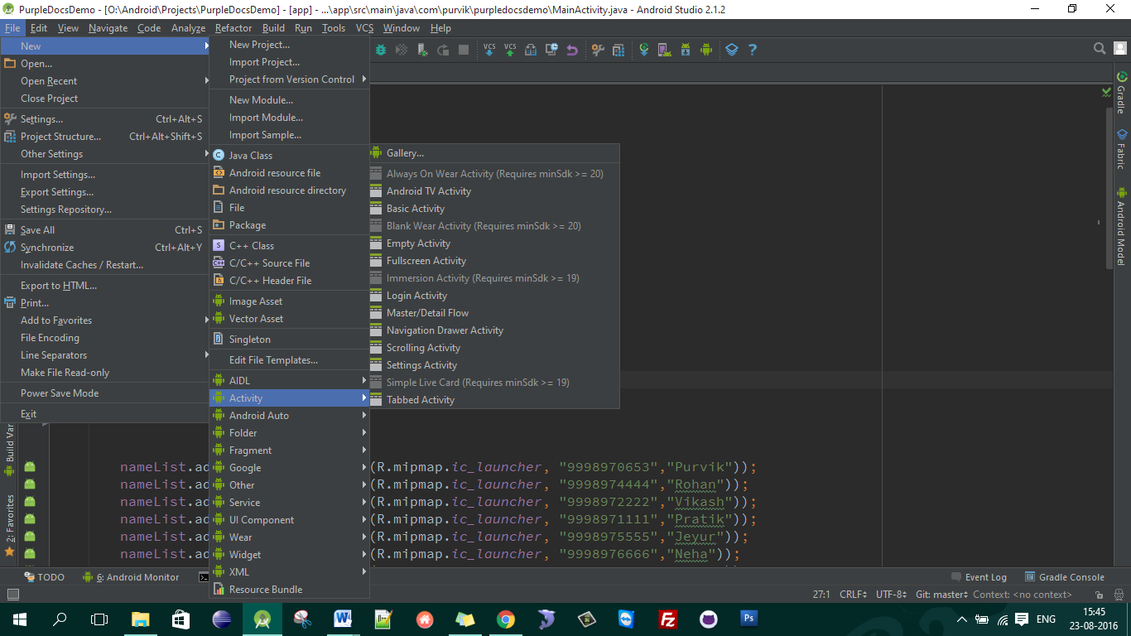This screenshot has width=1131, height=636.
Task: Open the CRLF line separator dropdown
Action: click(853, 595)
